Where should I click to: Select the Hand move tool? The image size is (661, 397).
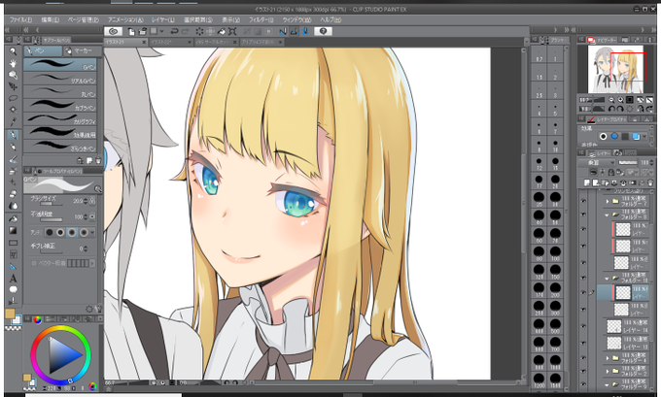pos(13,63)
